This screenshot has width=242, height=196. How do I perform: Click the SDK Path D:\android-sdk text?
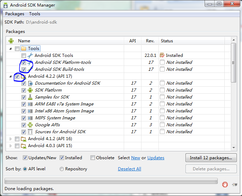41,22
